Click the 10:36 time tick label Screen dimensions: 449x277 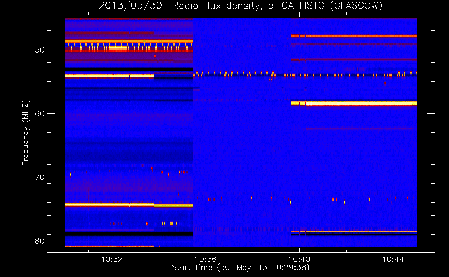pyautogui.click(x=206, y=260)
